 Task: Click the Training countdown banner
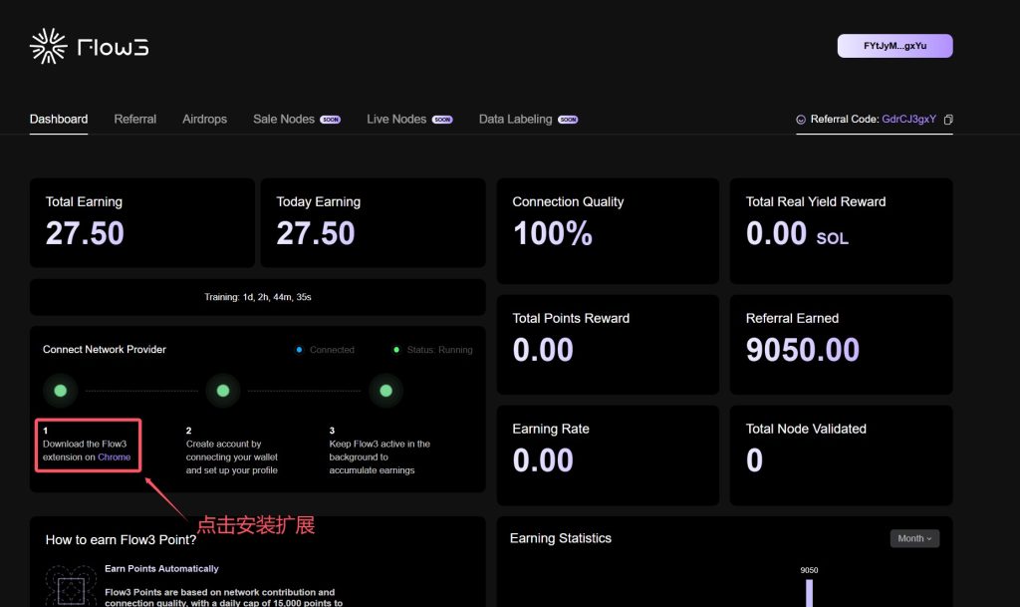(258, 297)
